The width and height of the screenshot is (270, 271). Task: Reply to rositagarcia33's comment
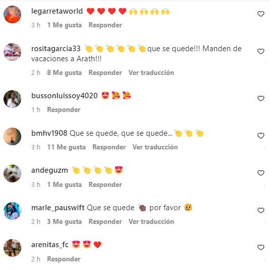pyautogui.click(x=105, y=72)
